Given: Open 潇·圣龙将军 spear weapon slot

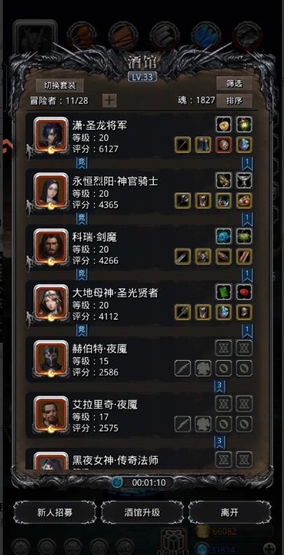Looking at the screenshot, I should coord(183,145).
